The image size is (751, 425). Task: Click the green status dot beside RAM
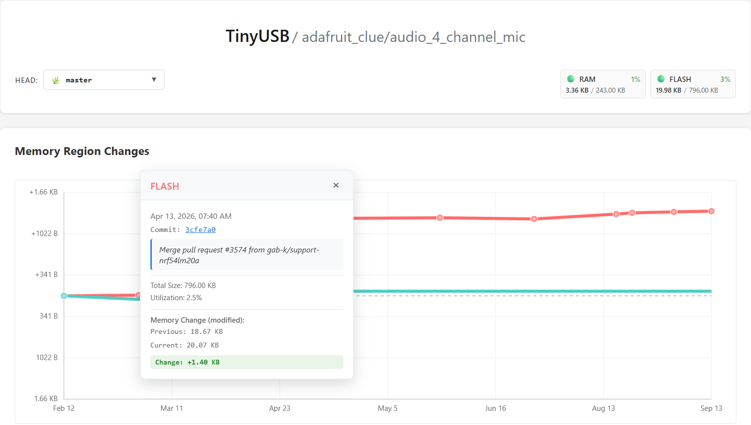coord(571,79)
